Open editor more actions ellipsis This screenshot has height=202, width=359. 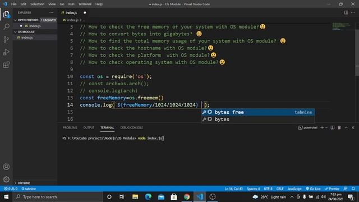(x=353, y=12)
